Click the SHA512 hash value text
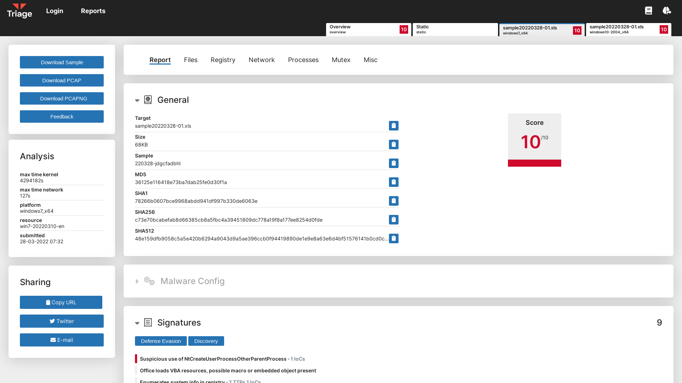 pyautogui.click(x=261, y=239)
